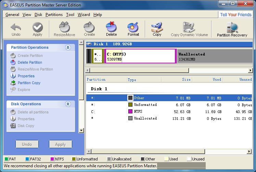The width and height of the screenshot is (256, 172).
Task: Open the General menu
Action: tap(12, 15)
